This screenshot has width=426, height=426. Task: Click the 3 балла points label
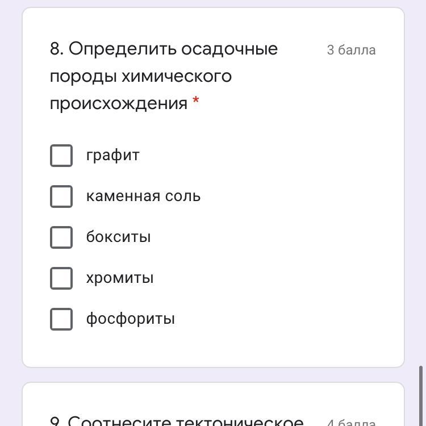pyautogui.click(x=351, y=51)
